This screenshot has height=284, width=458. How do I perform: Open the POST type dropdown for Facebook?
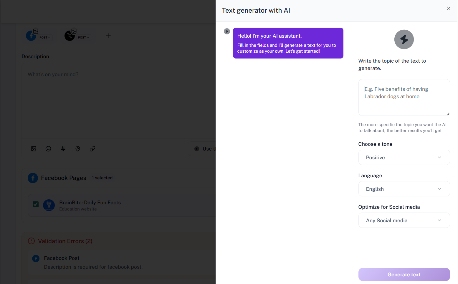(x=44, y=37)
